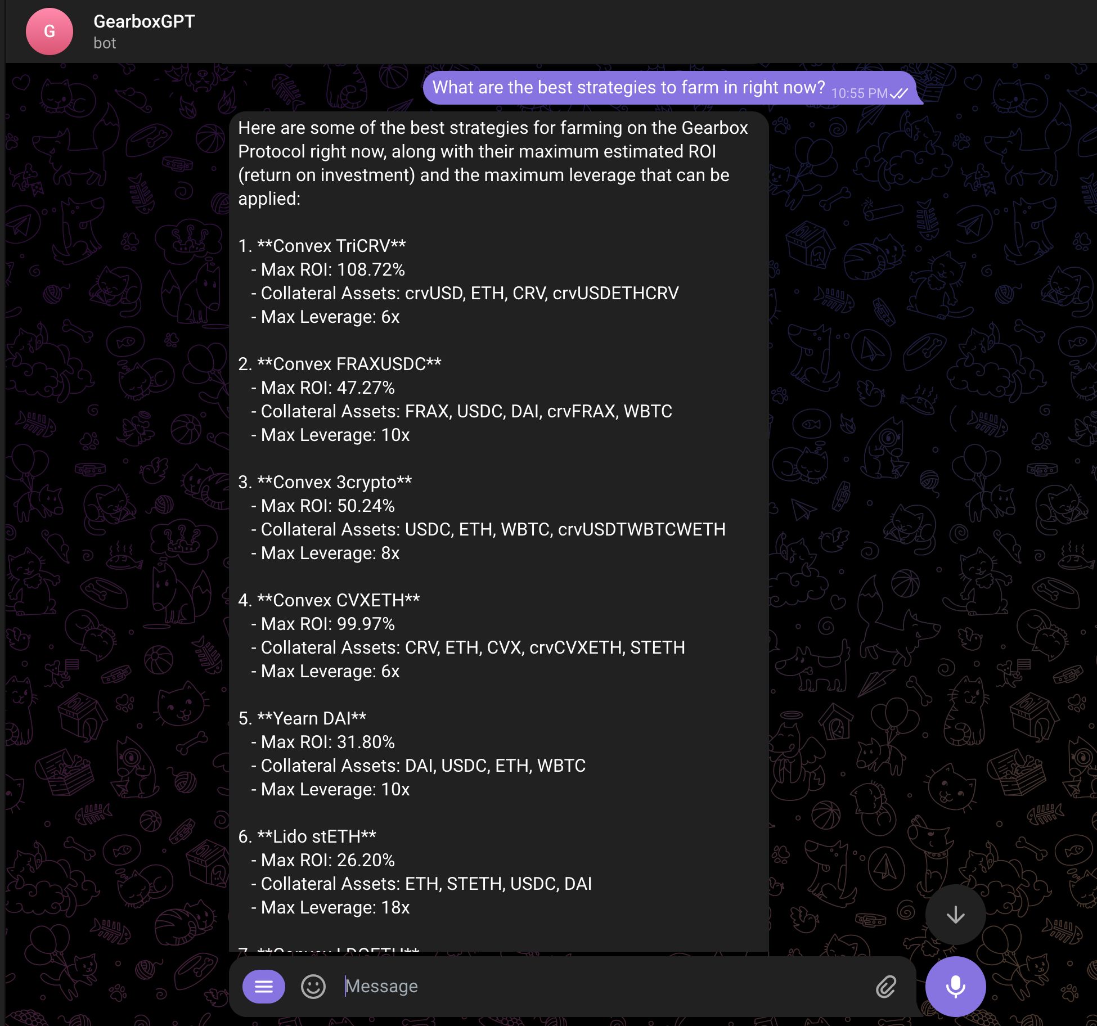Click 'bot' status label under GearboxGPT
This screenshot has width=1097, height=1026.
(105, 43)
